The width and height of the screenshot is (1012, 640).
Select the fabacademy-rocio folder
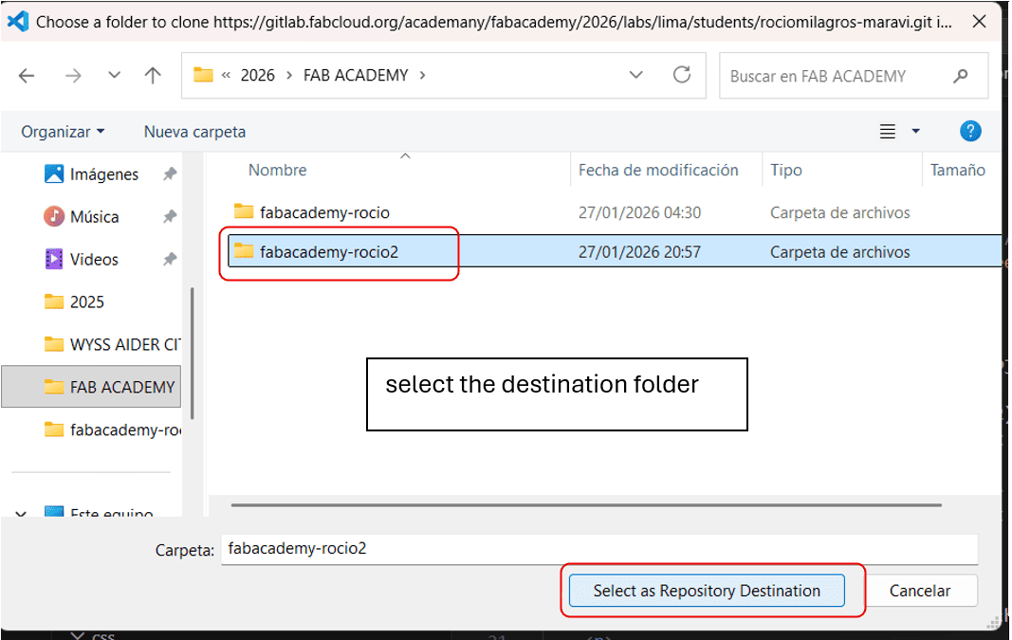tap(324, 212)
